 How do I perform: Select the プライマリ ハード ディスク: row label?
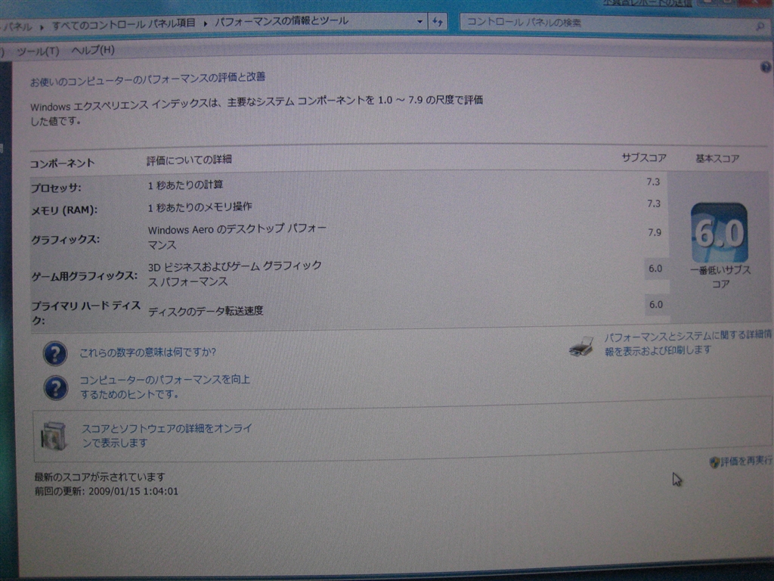(x=86, y=312)
